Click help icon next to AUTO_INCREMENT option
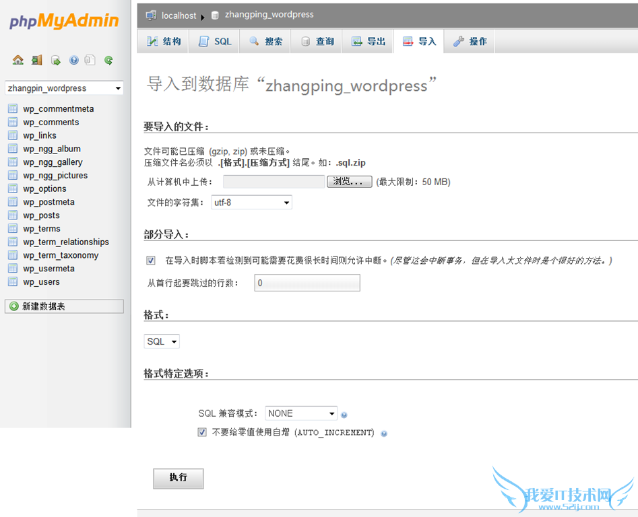This screenshot has width=638, height=517. [x=384, y=434]
